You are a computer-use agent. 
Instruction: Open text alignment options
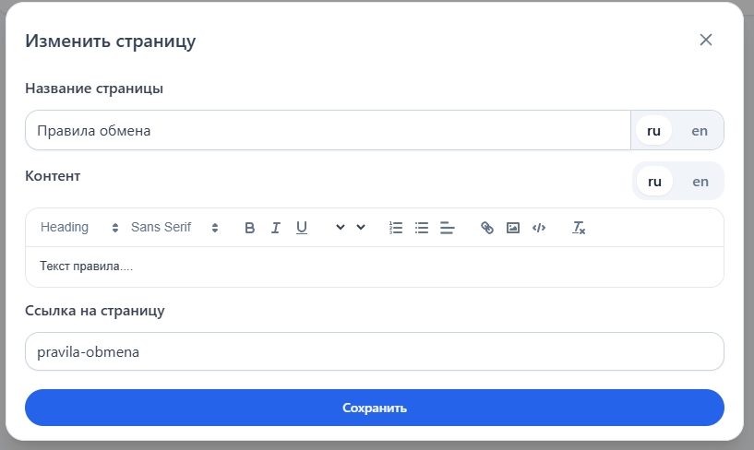(448, 228)
